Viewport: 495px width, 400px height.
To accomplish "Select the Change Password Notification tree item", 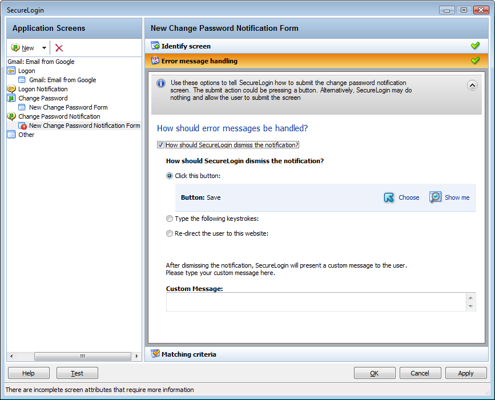I will [x=59, y=116].
